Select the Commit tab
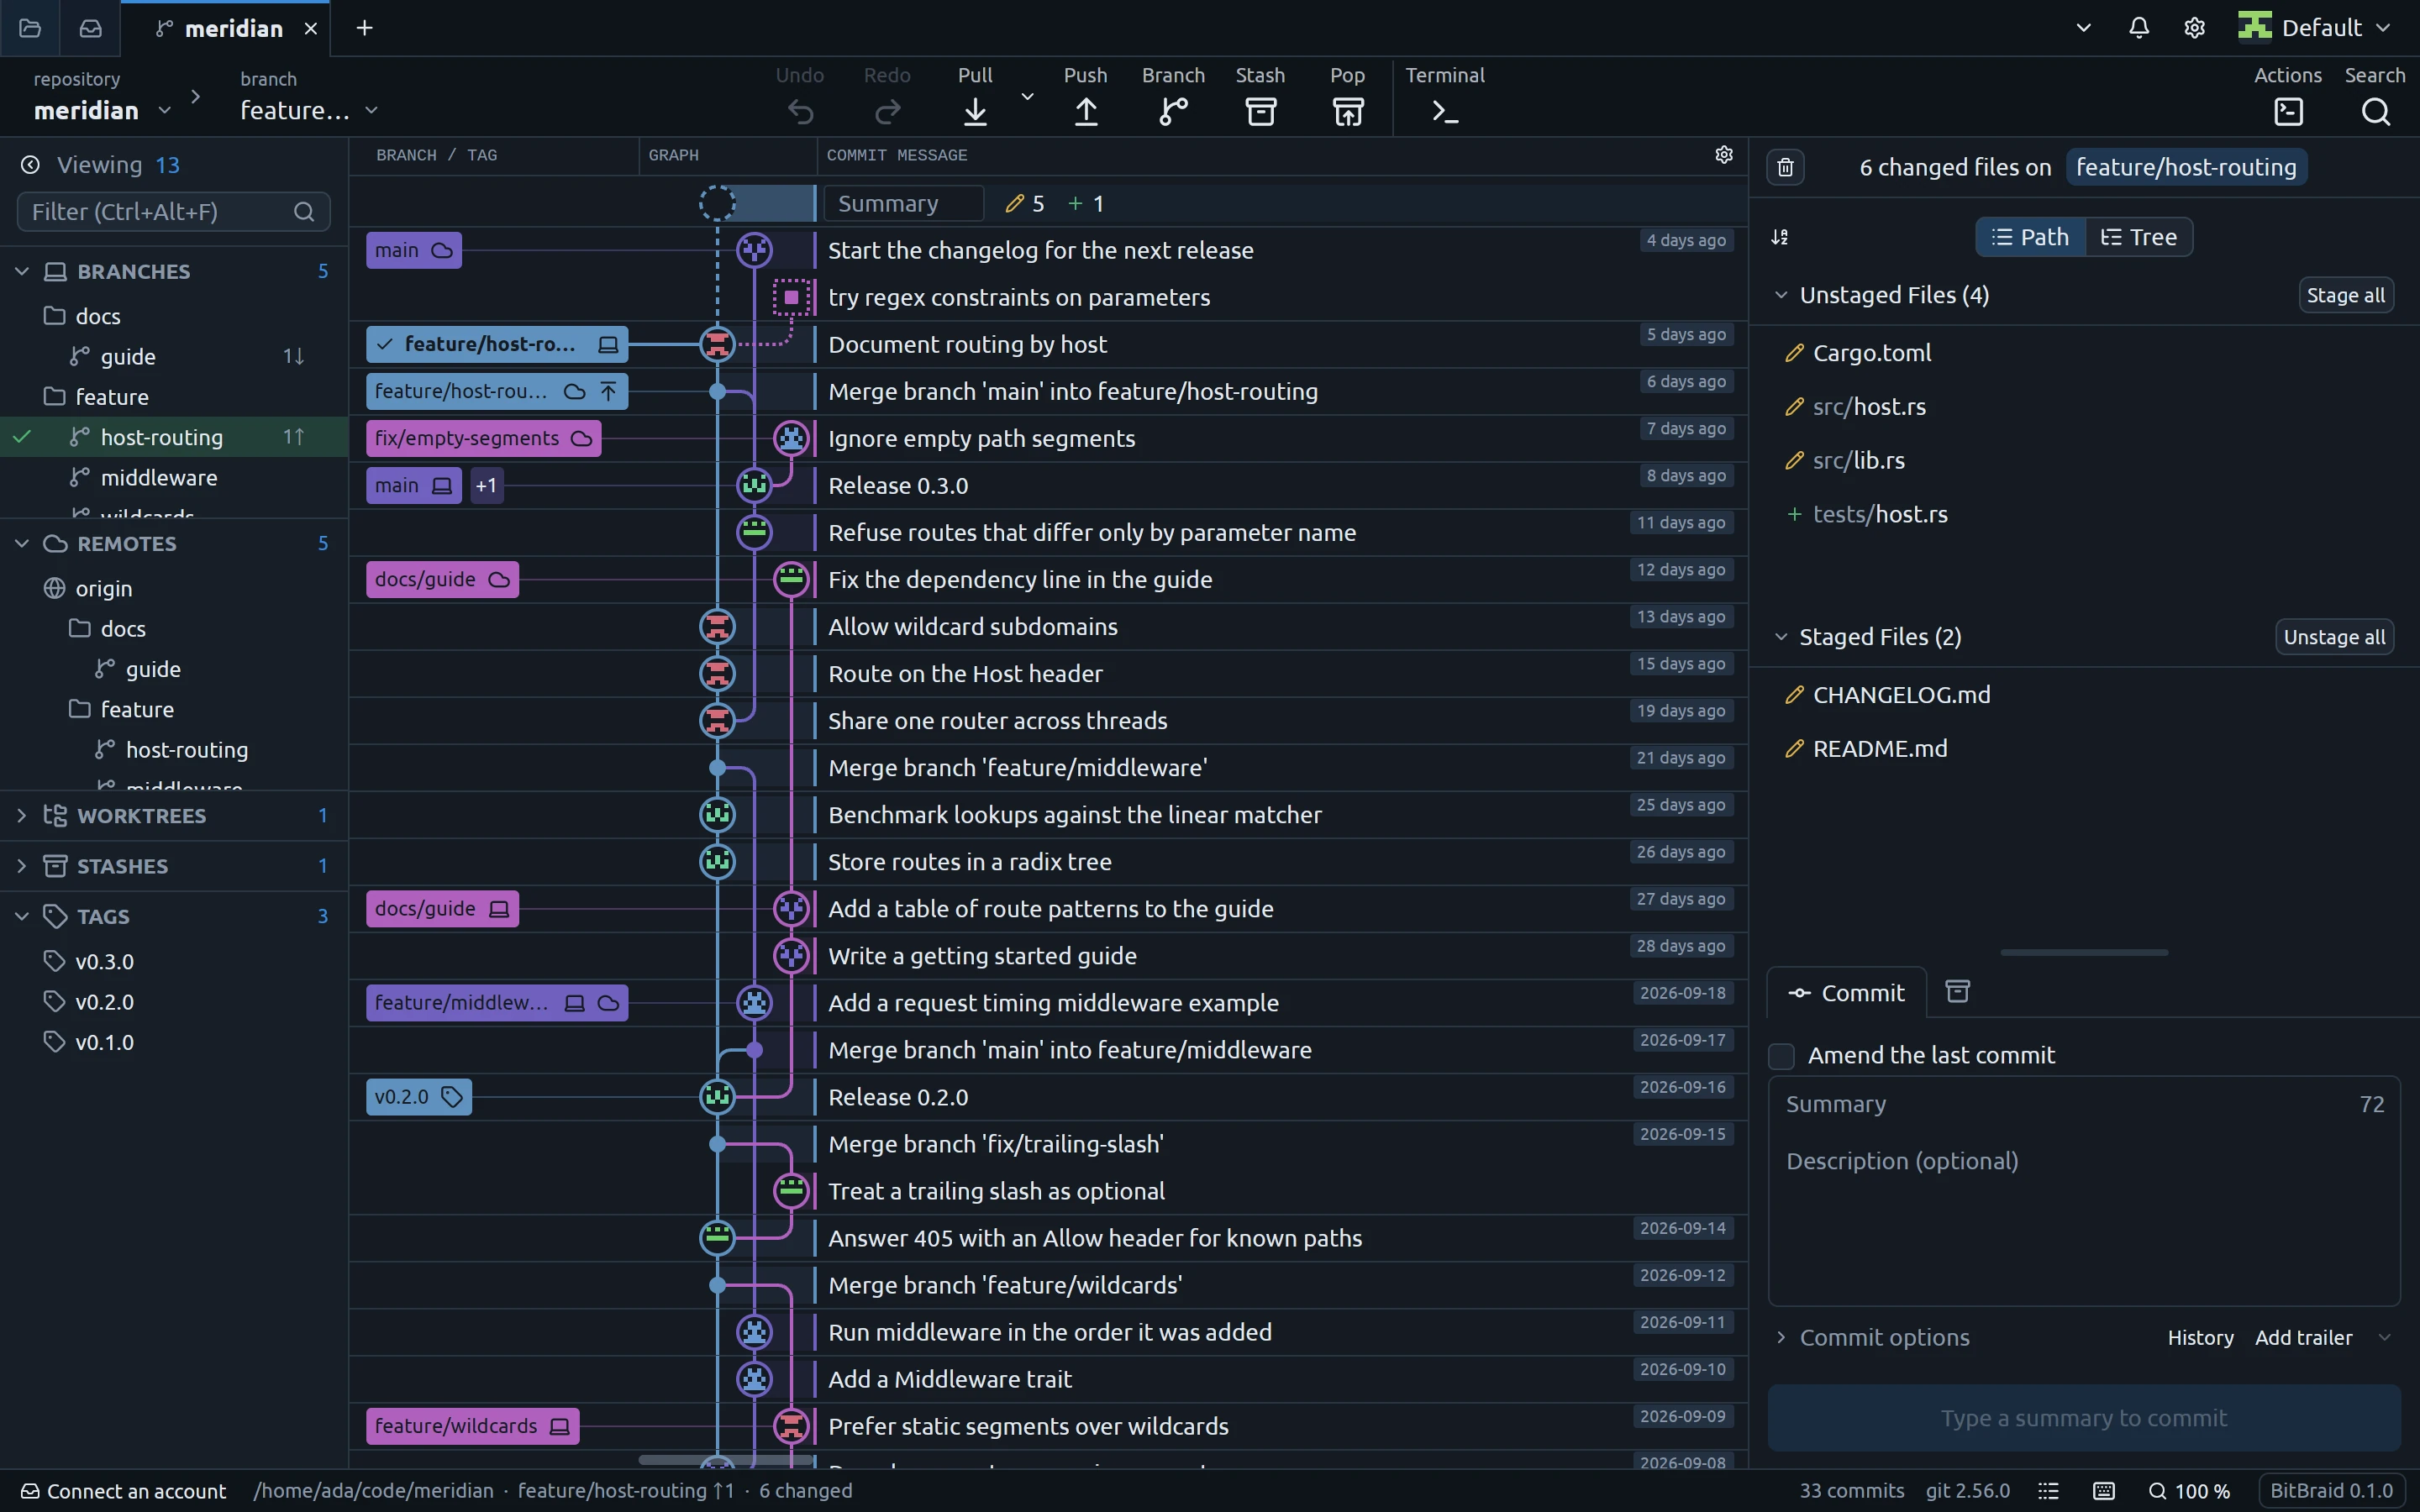Image resolution: width=2420 pixels, height=1512 pixels. (1847, 992)
